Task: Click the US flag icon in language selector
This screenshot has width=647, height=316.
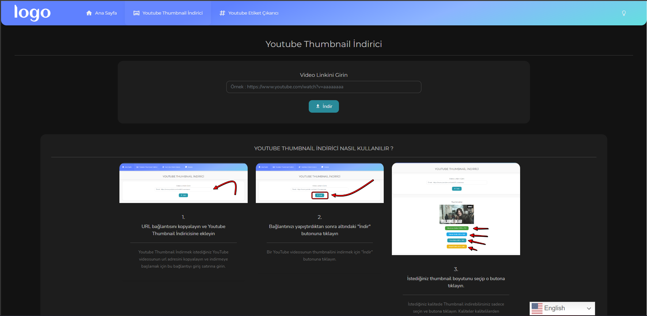Action: 537,308
